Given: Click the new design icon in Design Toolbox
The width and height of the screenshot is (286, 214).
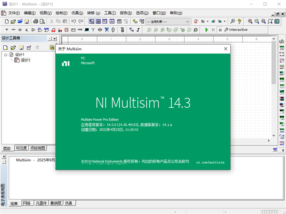Looking at the screenshot, I should pos(6,48).
